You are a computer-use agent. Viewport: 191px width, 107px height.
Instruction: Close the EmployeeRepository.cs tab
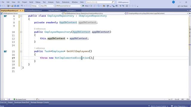[x=23, y=11]
